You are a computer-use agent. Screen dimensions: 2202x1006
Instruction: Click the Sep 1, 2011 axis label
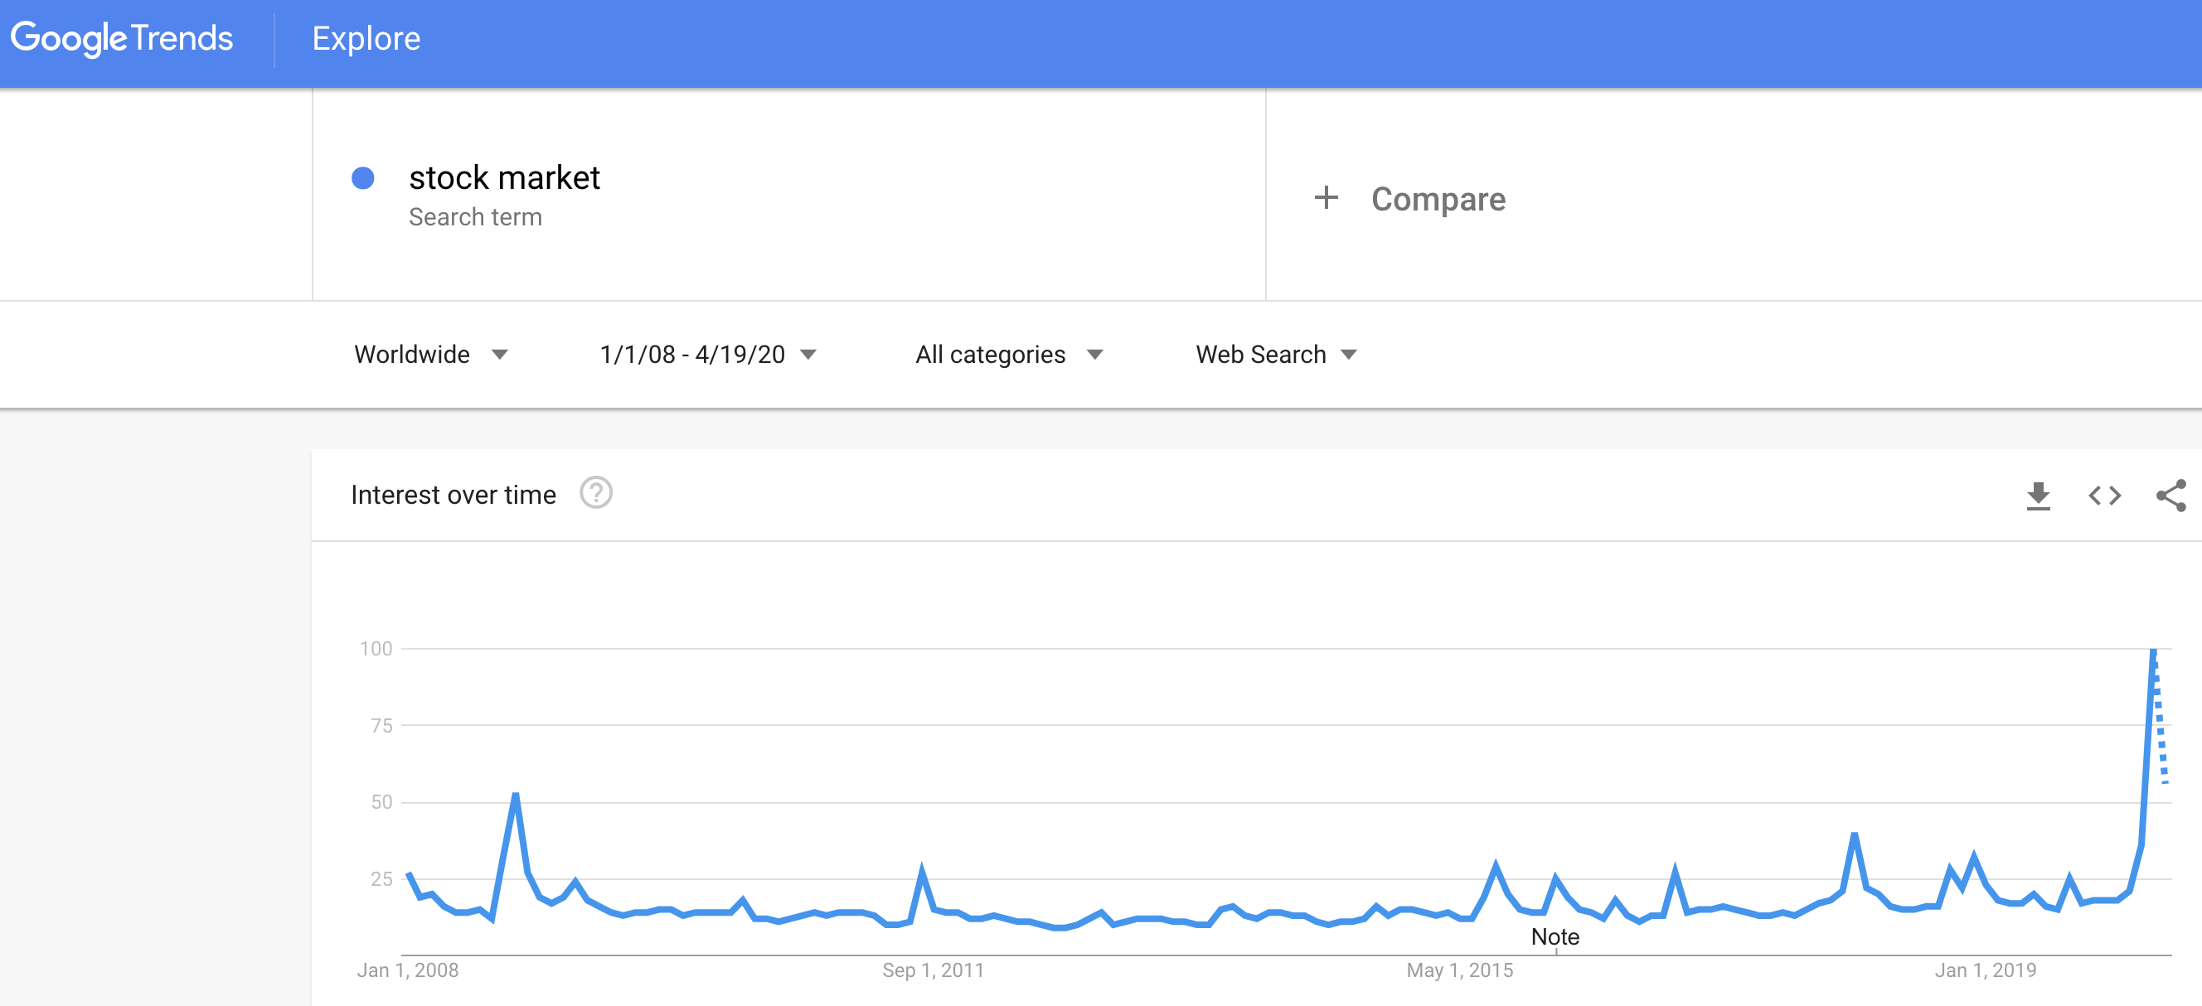pyautogui.click(x=933, y=970)
